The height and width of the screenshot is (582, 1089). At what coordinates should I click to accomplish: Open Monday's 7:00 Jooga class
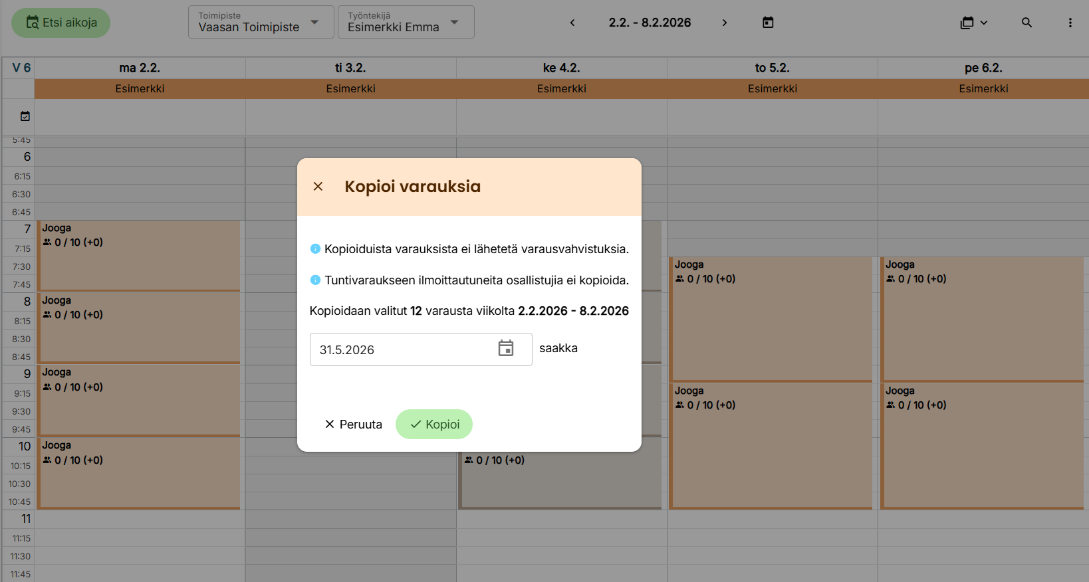140,256
